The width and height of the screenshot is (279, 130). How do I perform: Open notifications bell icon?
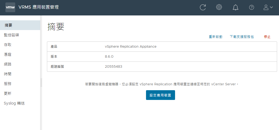point(235,7)
